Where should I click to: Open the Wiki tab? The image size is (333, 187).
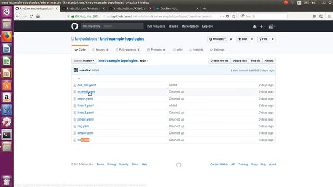(177, 50)
